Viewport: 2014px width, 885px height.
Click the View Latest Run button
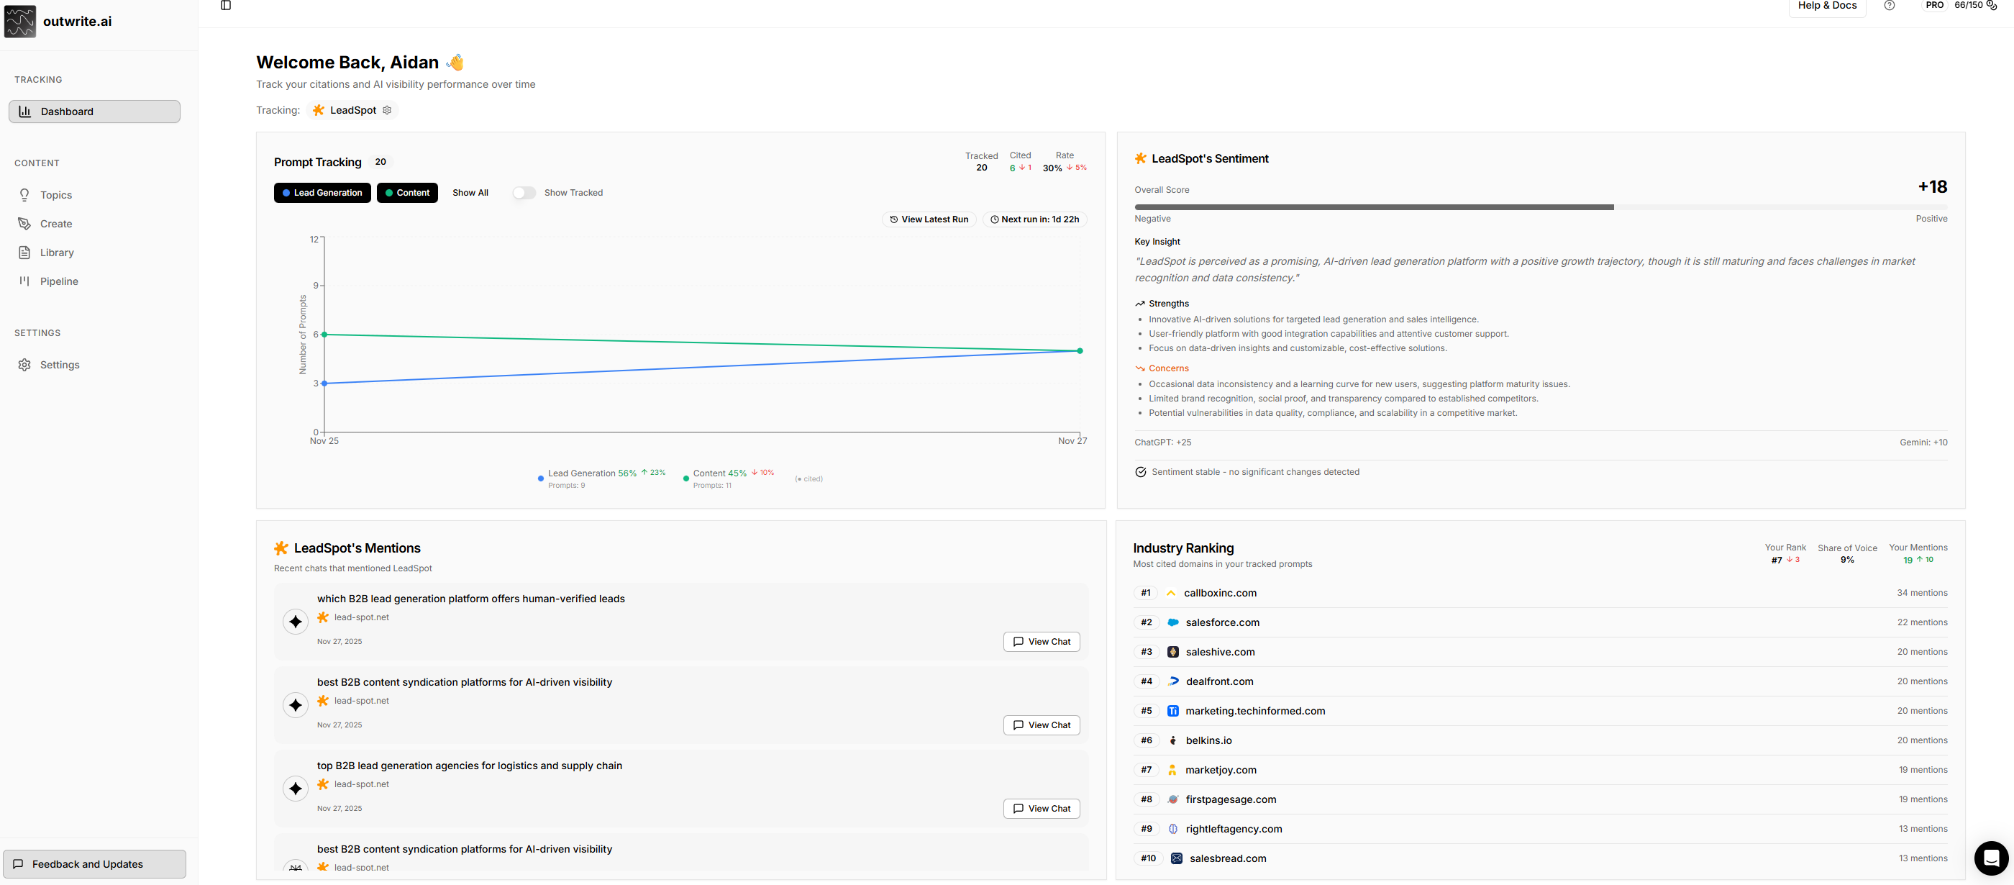pyautogui.click(x=929, y=219)
